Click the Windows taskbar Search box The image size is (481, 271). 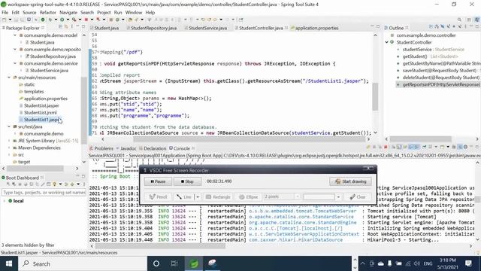[x=83, y=263]
